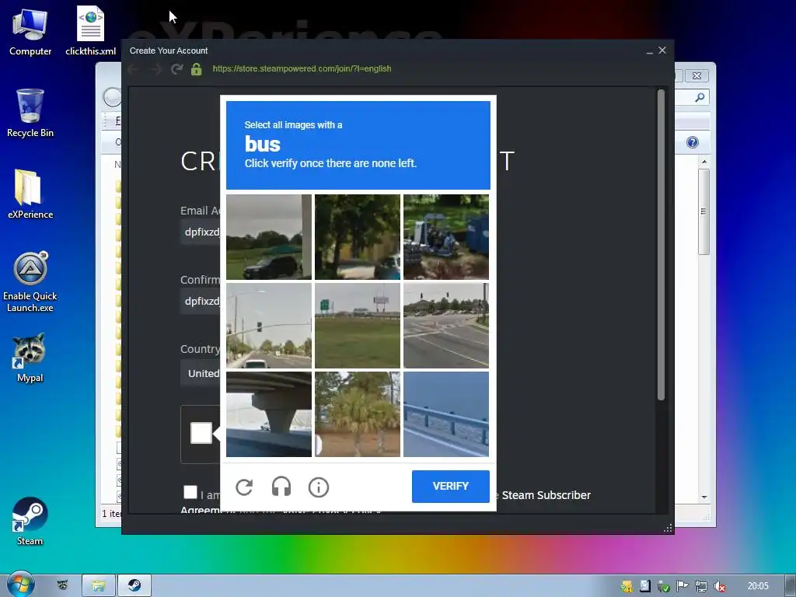Select captcha tile with large tree
Viewport: 796px width, 597px height.
point(358,237)
